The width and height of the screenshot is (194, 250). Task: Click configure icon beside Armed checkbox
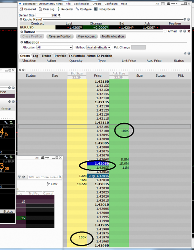point(181,31)
